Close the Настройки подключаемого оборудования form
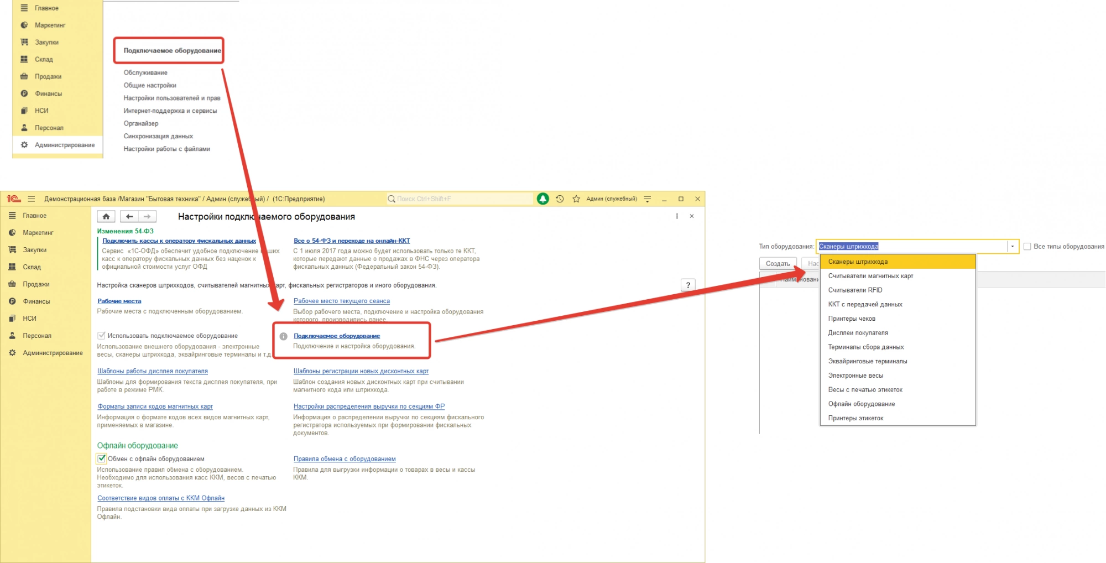The width and height of the screenshot is (1106, 563). pyautogui.click(x=692, y=216)
